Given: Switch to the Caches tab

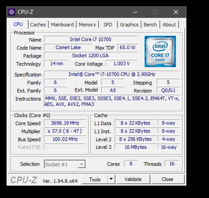Looking at the screenshot, I should [x=38, y=25].
